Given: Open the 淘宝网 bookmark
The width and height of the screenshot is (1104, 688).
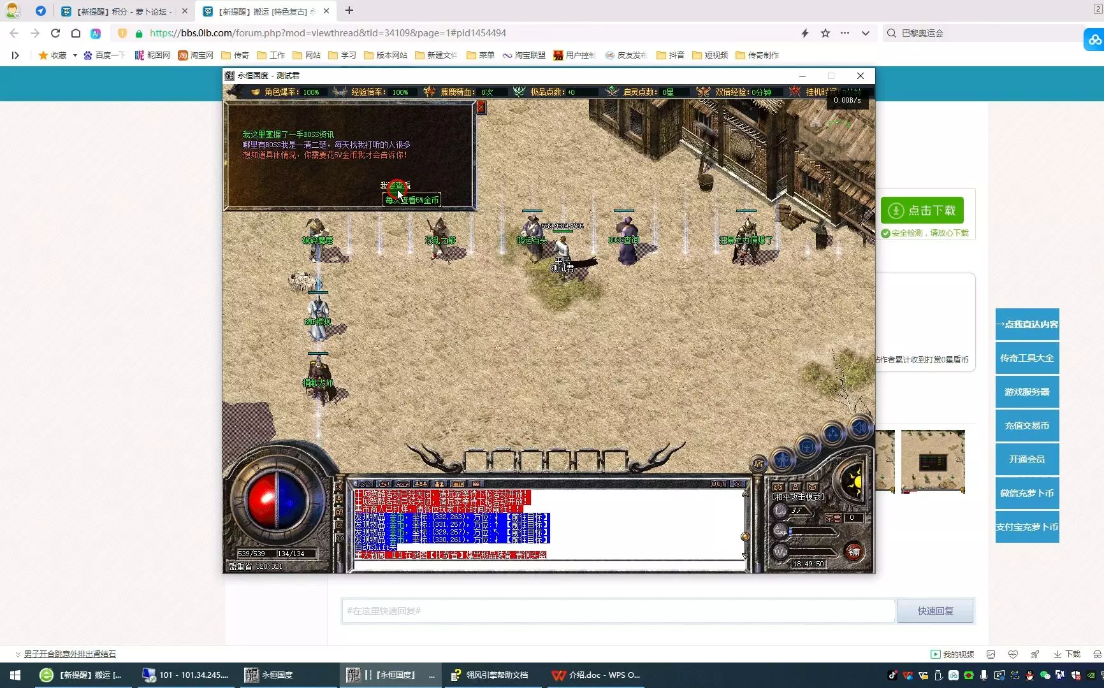Looking at the screenshot, I should pos(196,55).
